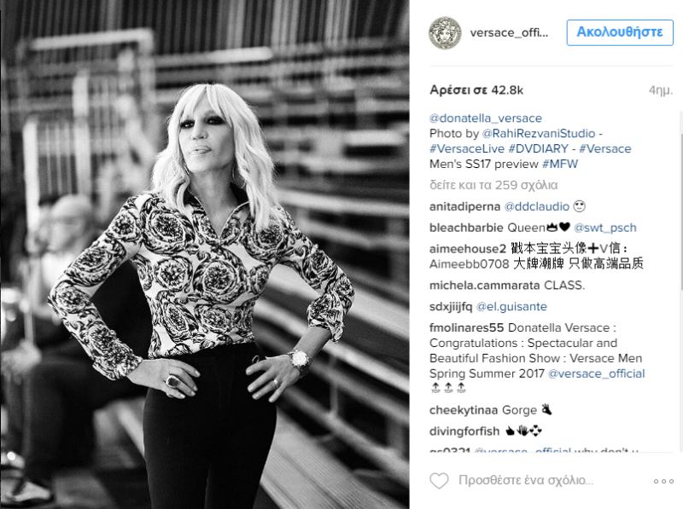Open the @versace_official mention in fmolinares55's comment
The image size is (683, 509).
[596, 373]
